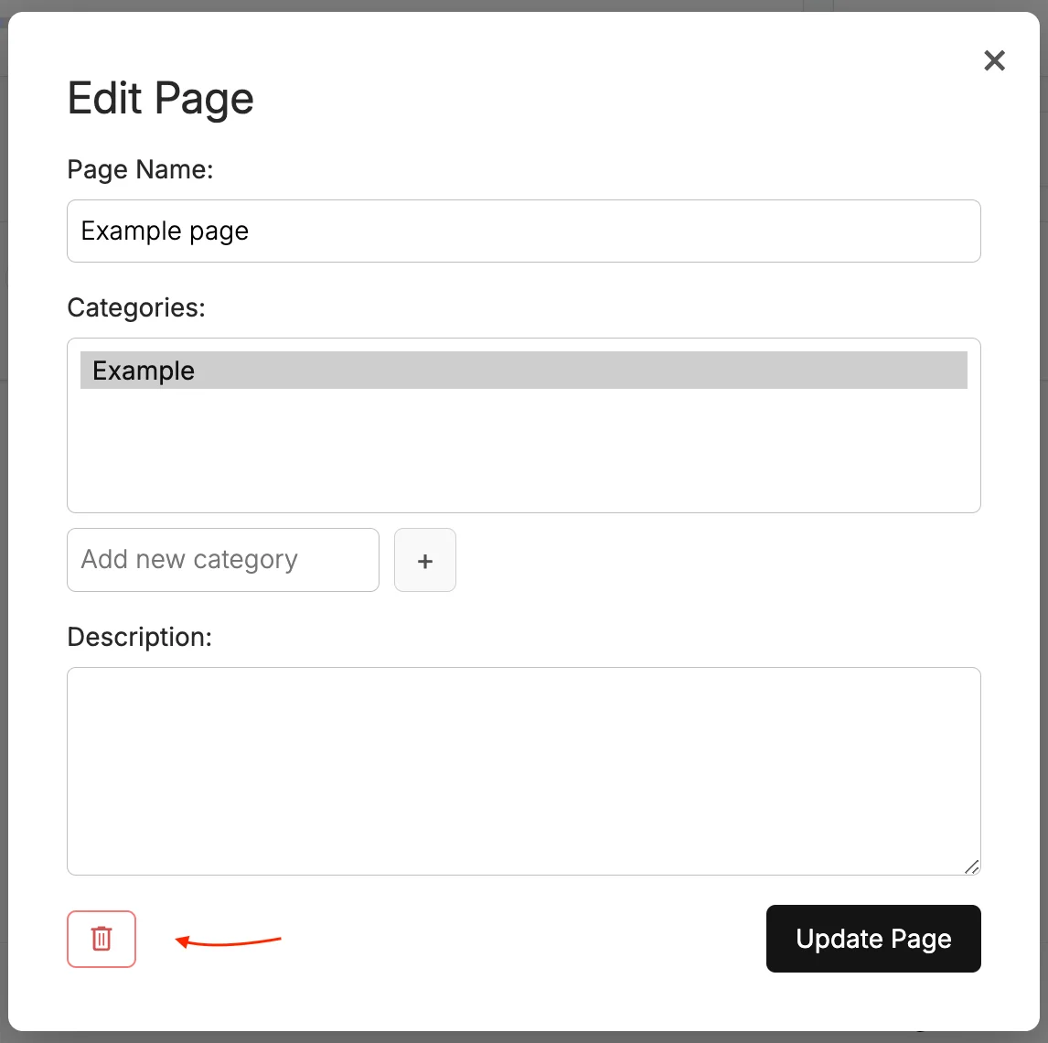Select the Example category in list

pyautogui.click(x=524, y=371)
